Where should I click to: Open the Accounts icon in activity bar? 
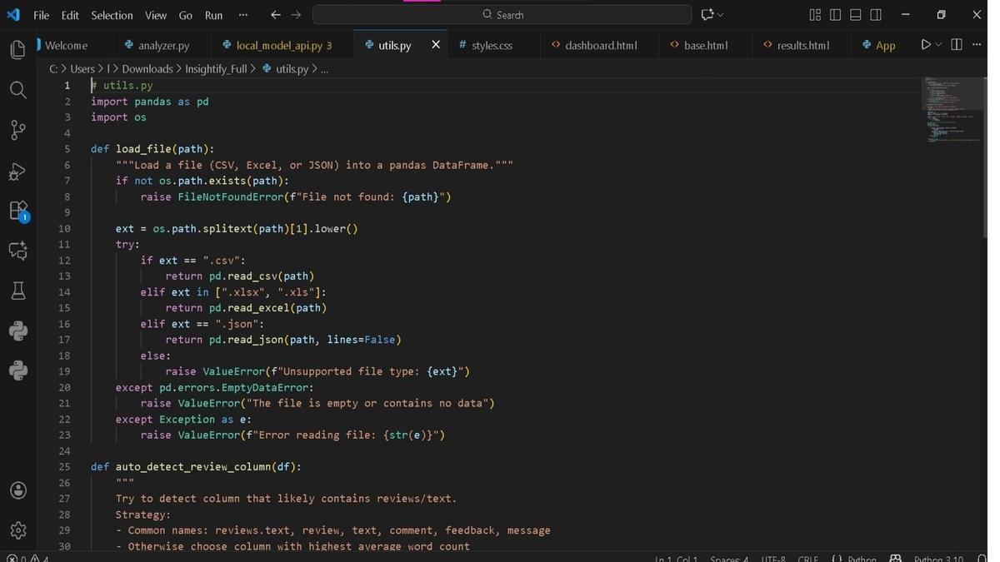click(17, 490)
